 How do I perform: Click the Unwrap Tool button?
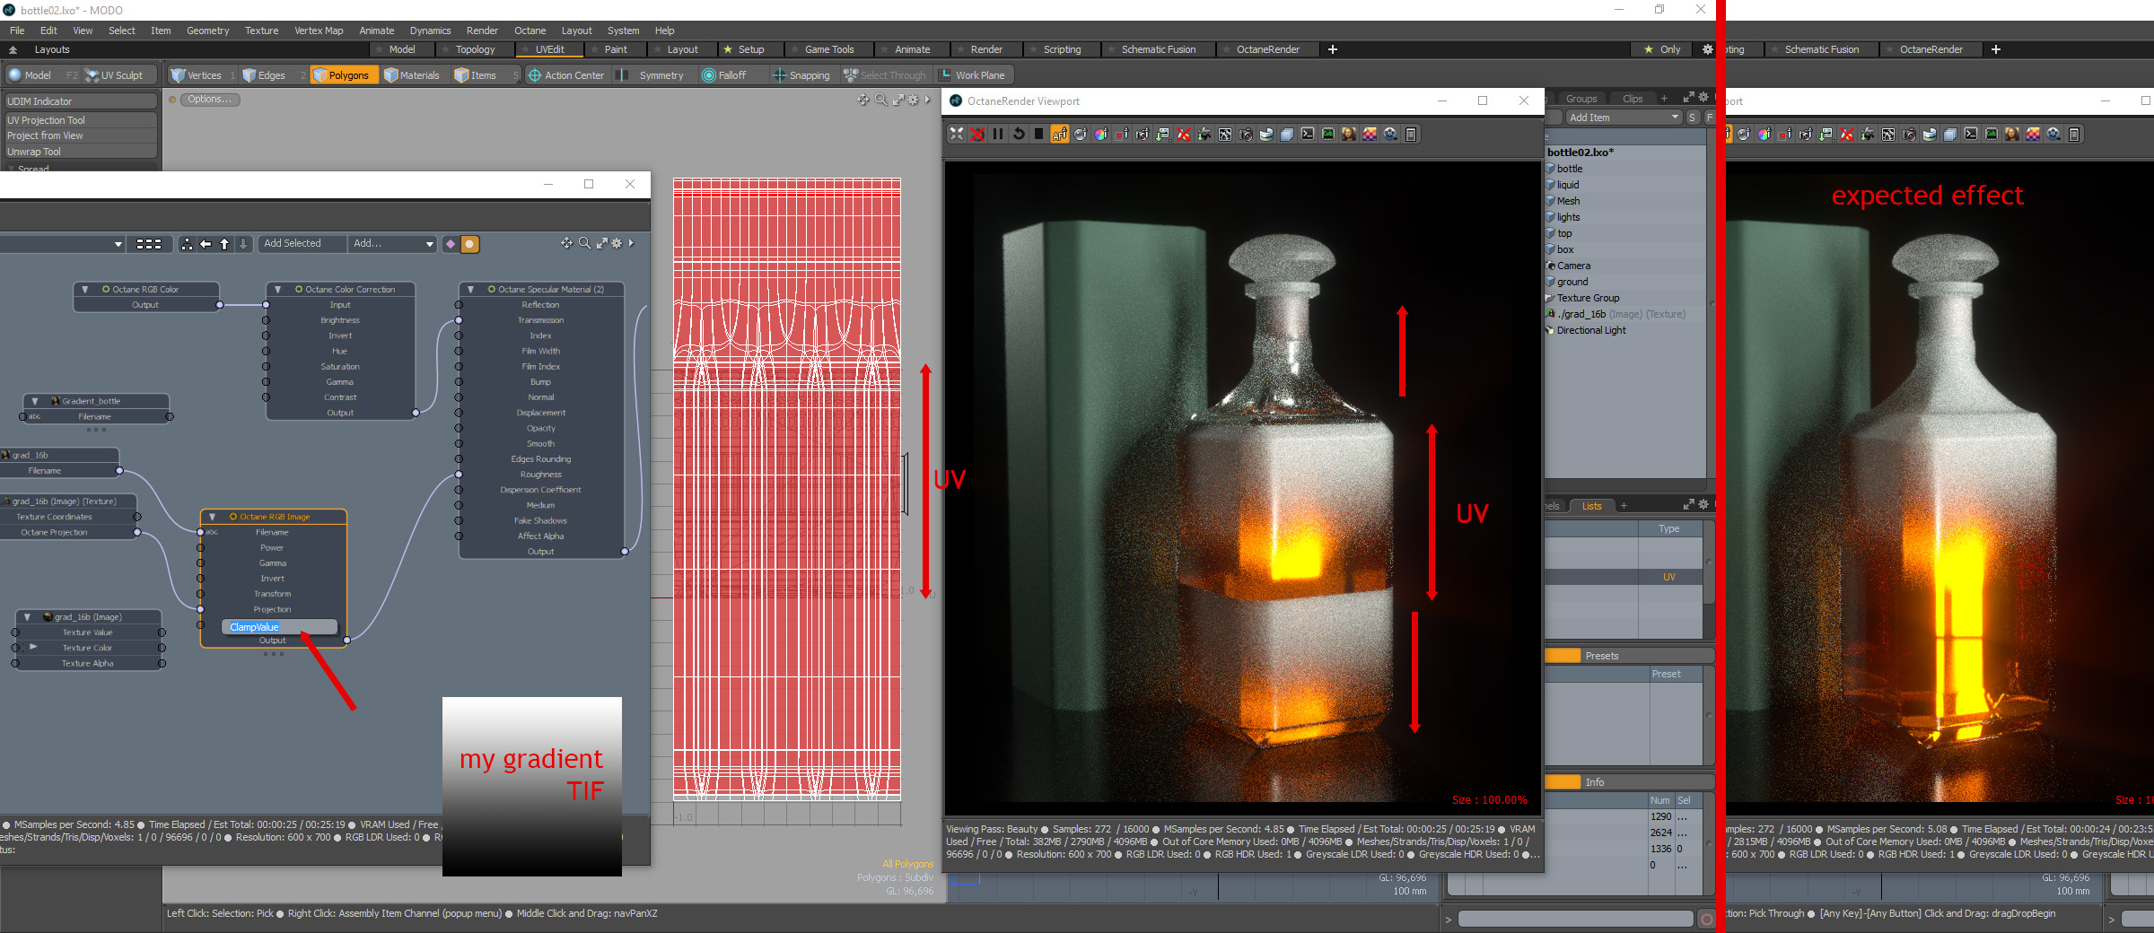[34, 152]
